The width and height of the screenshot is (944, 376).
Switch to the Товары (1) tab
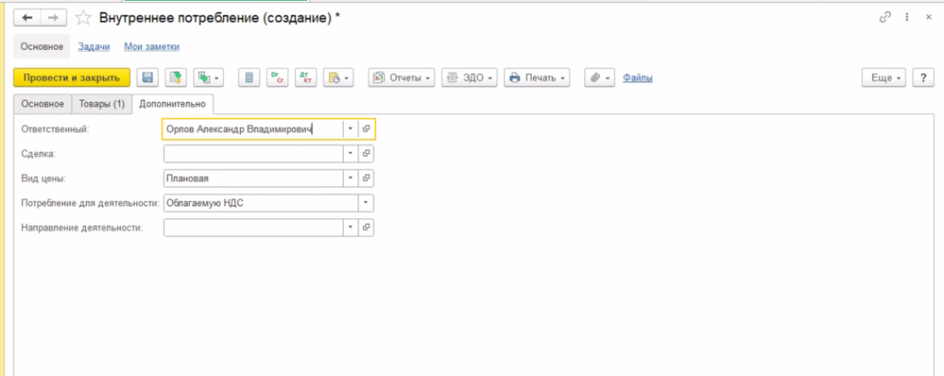tap(100, 103)
